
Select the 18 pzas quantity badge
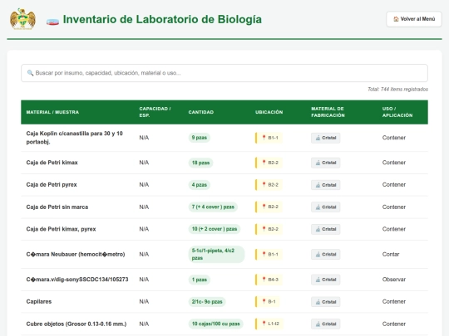pyautogui.click(x=200, y=163)
